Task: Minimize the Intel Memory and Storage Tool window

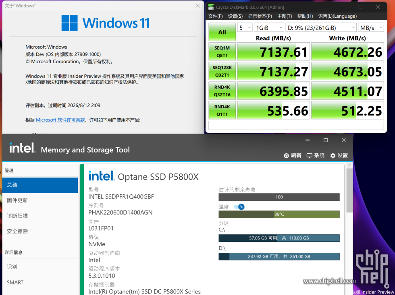Action: click(x=308, y=140)
